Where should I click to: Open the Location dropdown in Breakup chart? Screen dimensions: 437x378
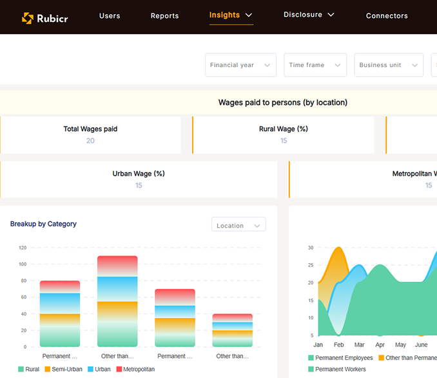point(238,225)
